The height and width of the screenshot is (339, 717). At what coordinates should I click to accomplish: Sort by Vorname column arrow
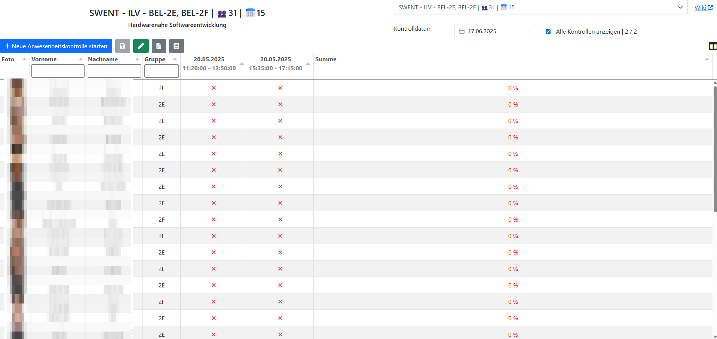tap(81, 59)
